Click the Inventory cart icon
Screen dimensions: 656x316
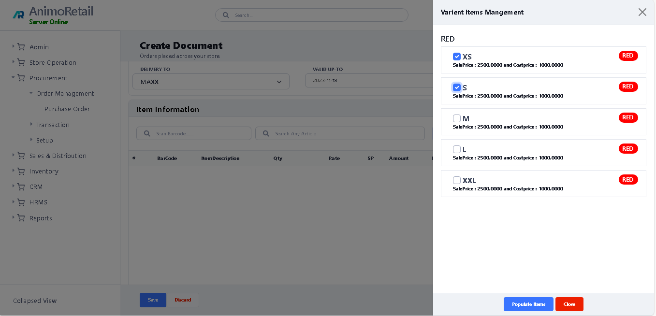[x=21, y=171]
